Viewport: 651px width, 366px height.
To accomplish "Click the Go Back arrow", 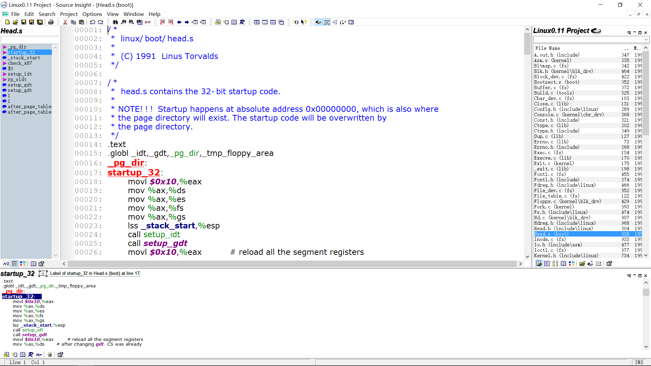I will 179,22.
